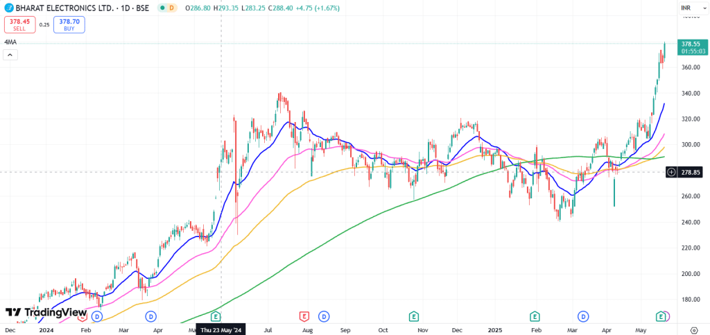710x335 pixels.
Task: Open the dividend marker in mid-August 2024
Action: click(324, 316)
